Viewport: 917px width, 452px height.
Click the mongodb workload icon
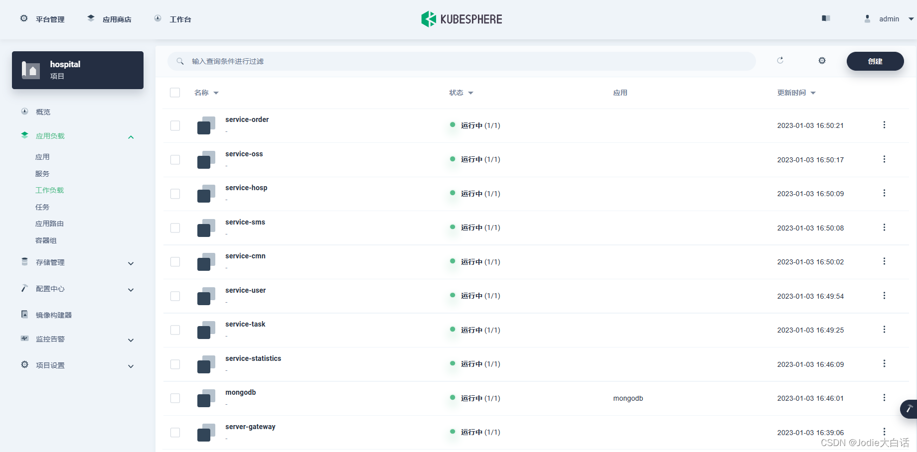click(206, 398)
